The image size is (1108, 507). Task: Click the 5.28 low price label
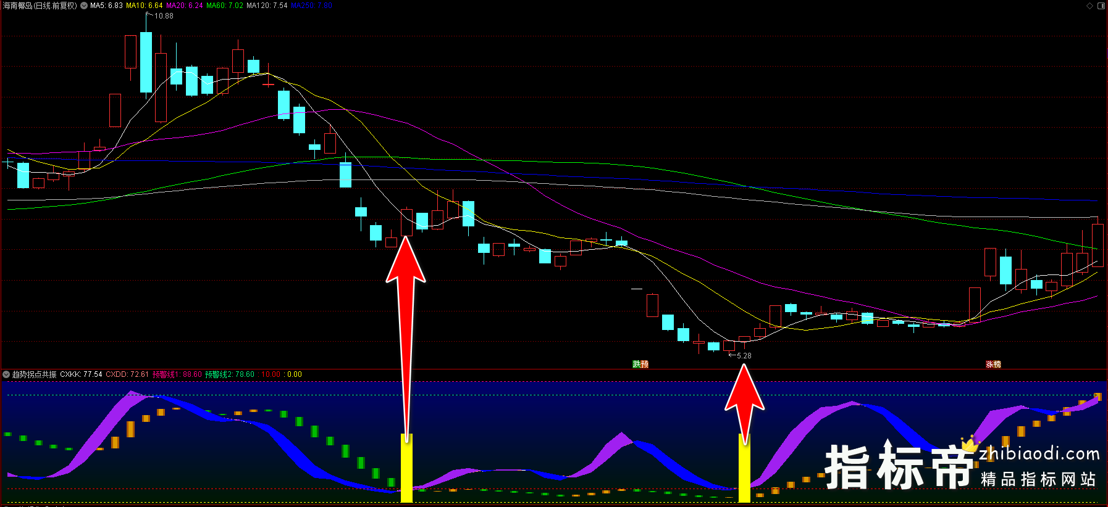[x=744, y=356]
